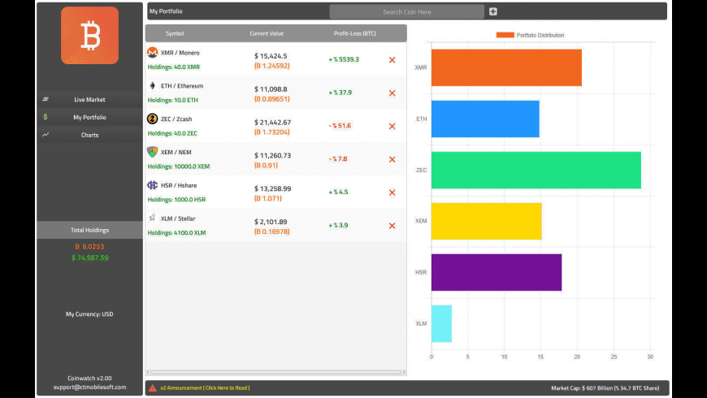Screen dimensions: 707x398
Task: Select the XEM / NEM name
Action: [x=176, y=152]
